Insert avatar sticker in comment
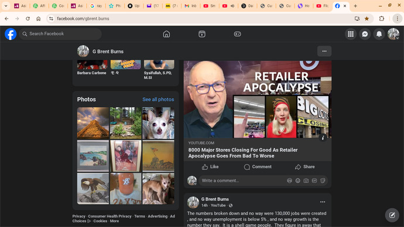Image resolution: width=404 pixels, height=227 pixels. tap(290, 181)
